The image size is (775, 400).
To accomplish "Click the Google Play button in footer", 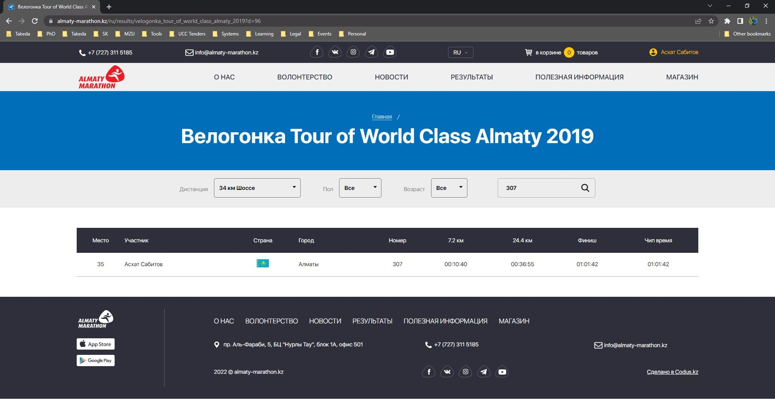I will pos(96,360).
